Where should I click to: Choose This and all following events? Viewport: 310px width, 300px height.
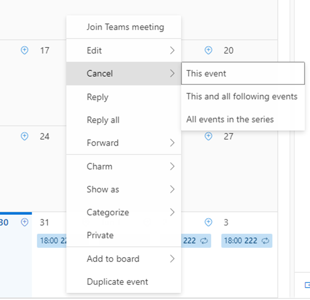click(242, 97)
